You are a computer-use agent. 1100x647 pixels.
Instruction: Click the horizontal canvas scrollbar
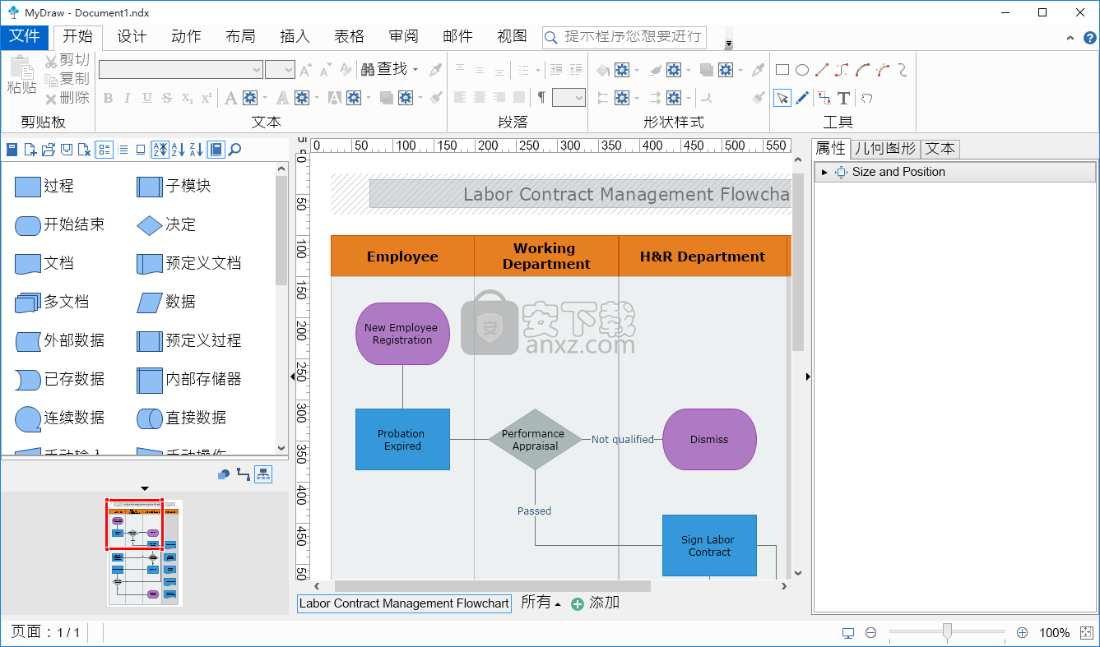pyautogui.click(x=492, y=586)
